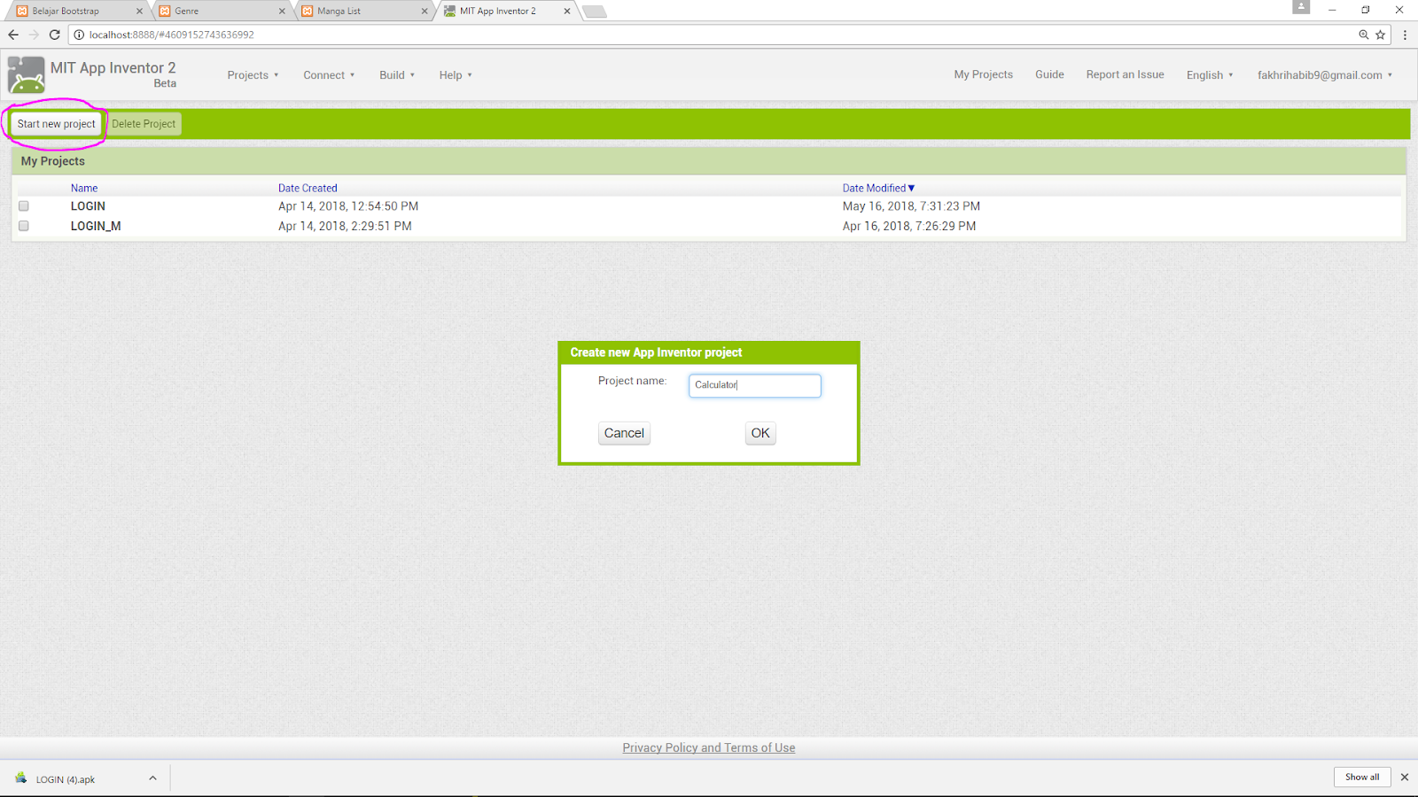The height and width of the screenshot is (797, 1418).
Task: Open Privacy Policy and Terms of Use
Action: (x=709, y=747)
